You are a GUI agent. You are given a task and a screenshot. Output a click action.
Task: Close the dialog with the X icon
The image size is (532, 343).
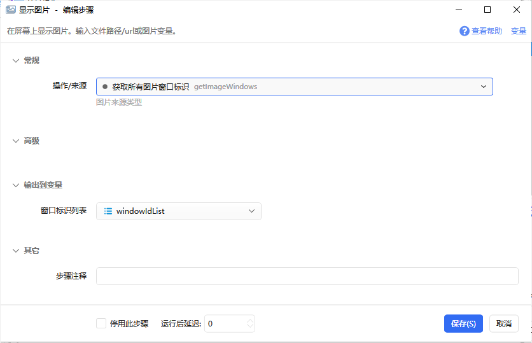[516, 10]
